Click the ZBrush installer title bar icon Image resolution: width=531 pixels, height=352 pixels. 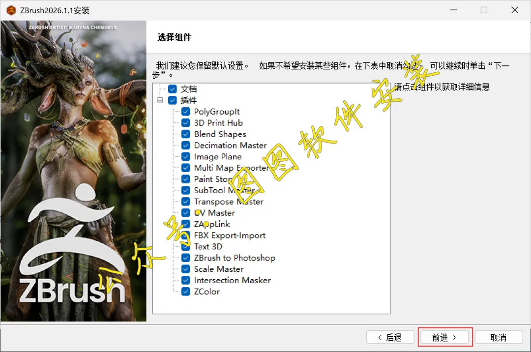pos(11,10)
